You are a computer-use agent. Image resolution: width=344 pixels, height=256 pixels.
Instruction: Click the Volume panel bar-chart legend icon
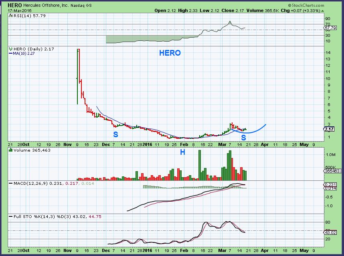pyautogui.click(x=10, y=150)
